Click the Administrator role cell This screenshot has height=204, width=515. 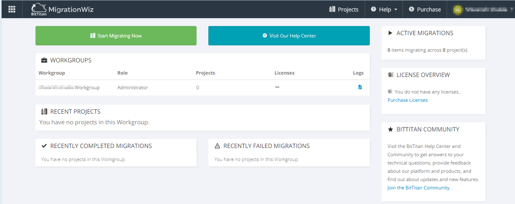pos(133,88)
